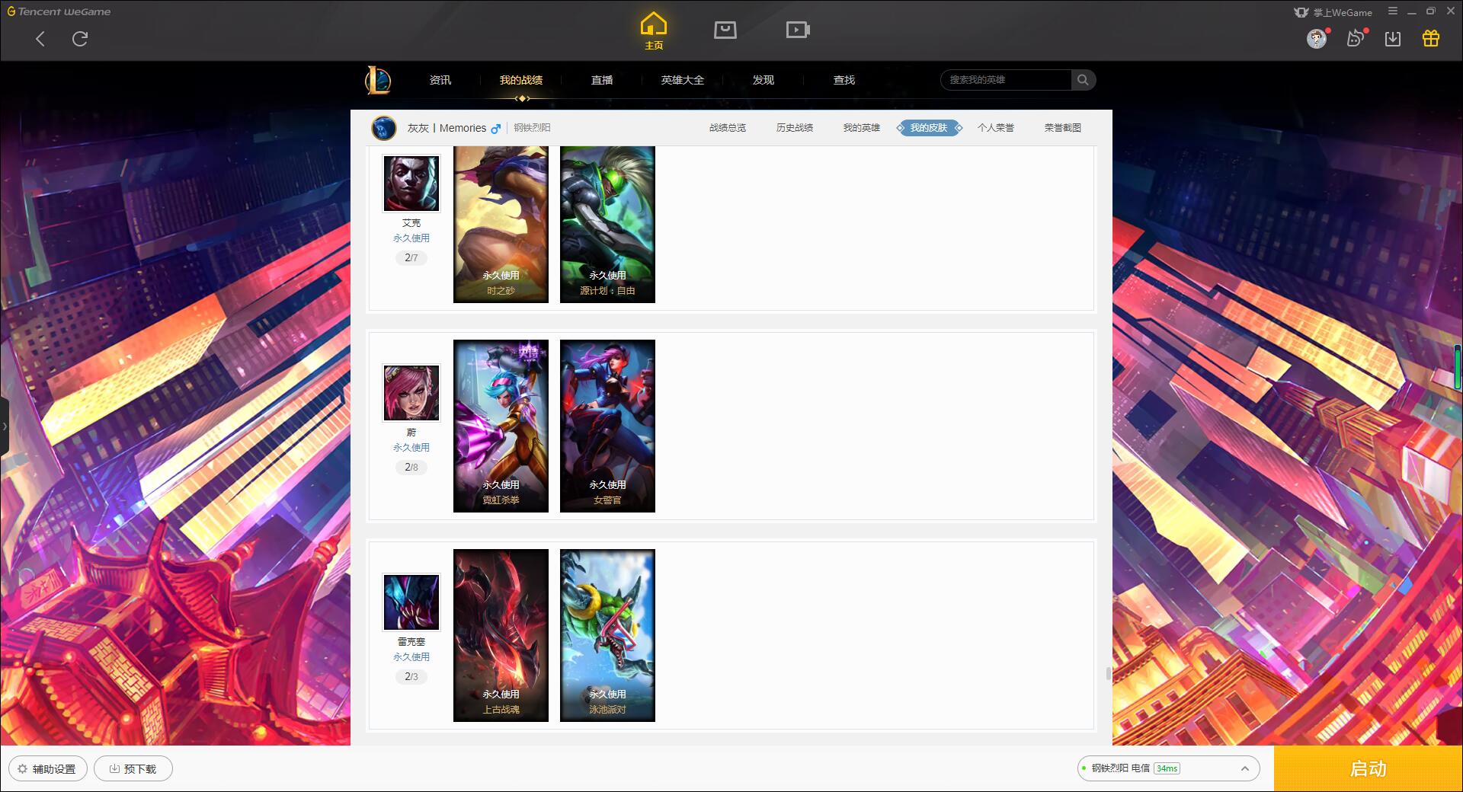This screenshot has width=1463, height=792.
Task: Click the 34ms latency indicator
Action: (x=1167, y=768)
